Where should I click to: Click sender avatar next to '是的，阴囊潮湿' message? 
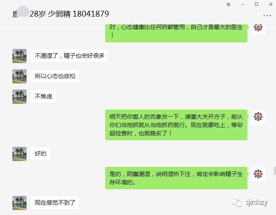(258, 174)
